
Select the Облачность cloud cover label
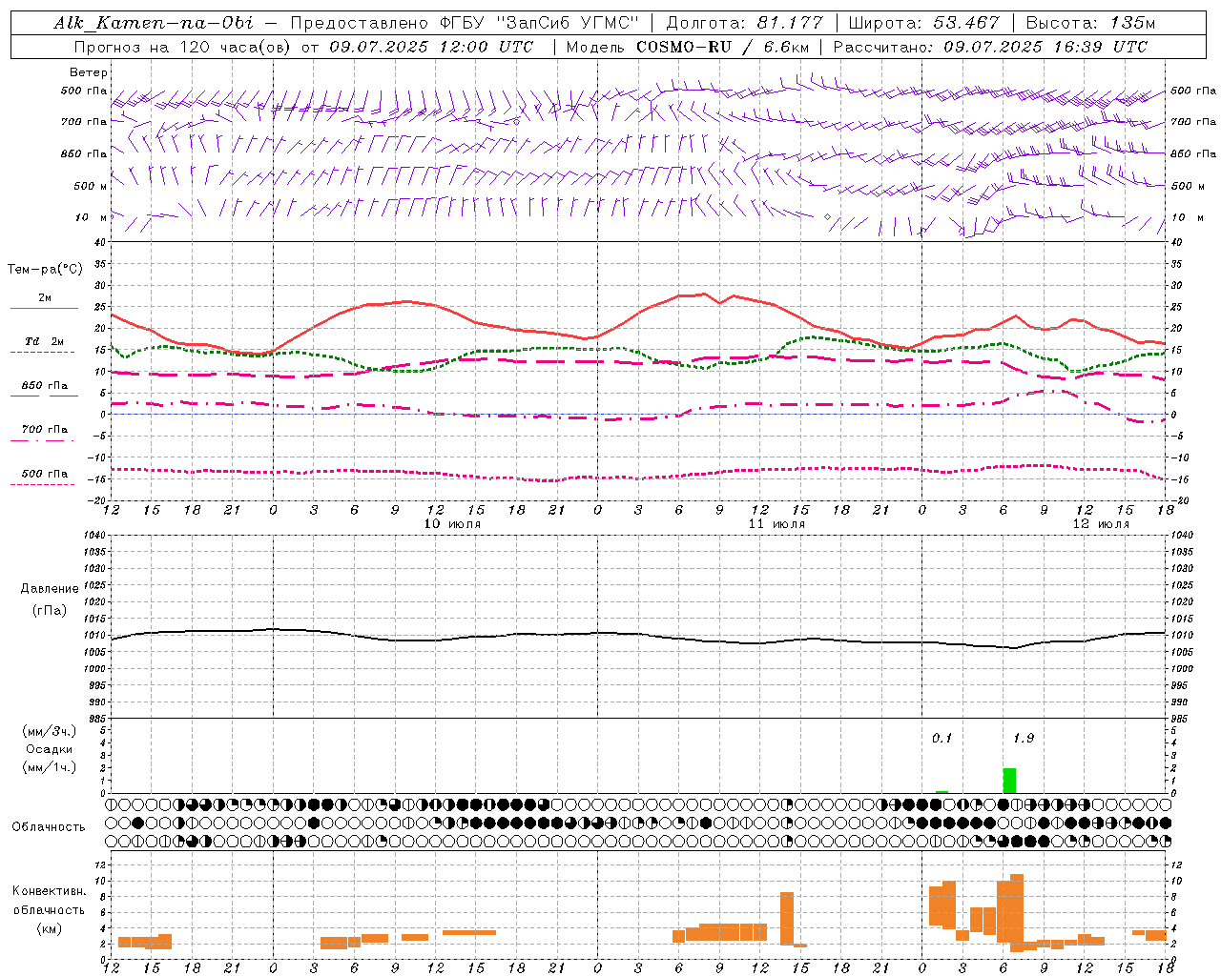click(49, 827)
